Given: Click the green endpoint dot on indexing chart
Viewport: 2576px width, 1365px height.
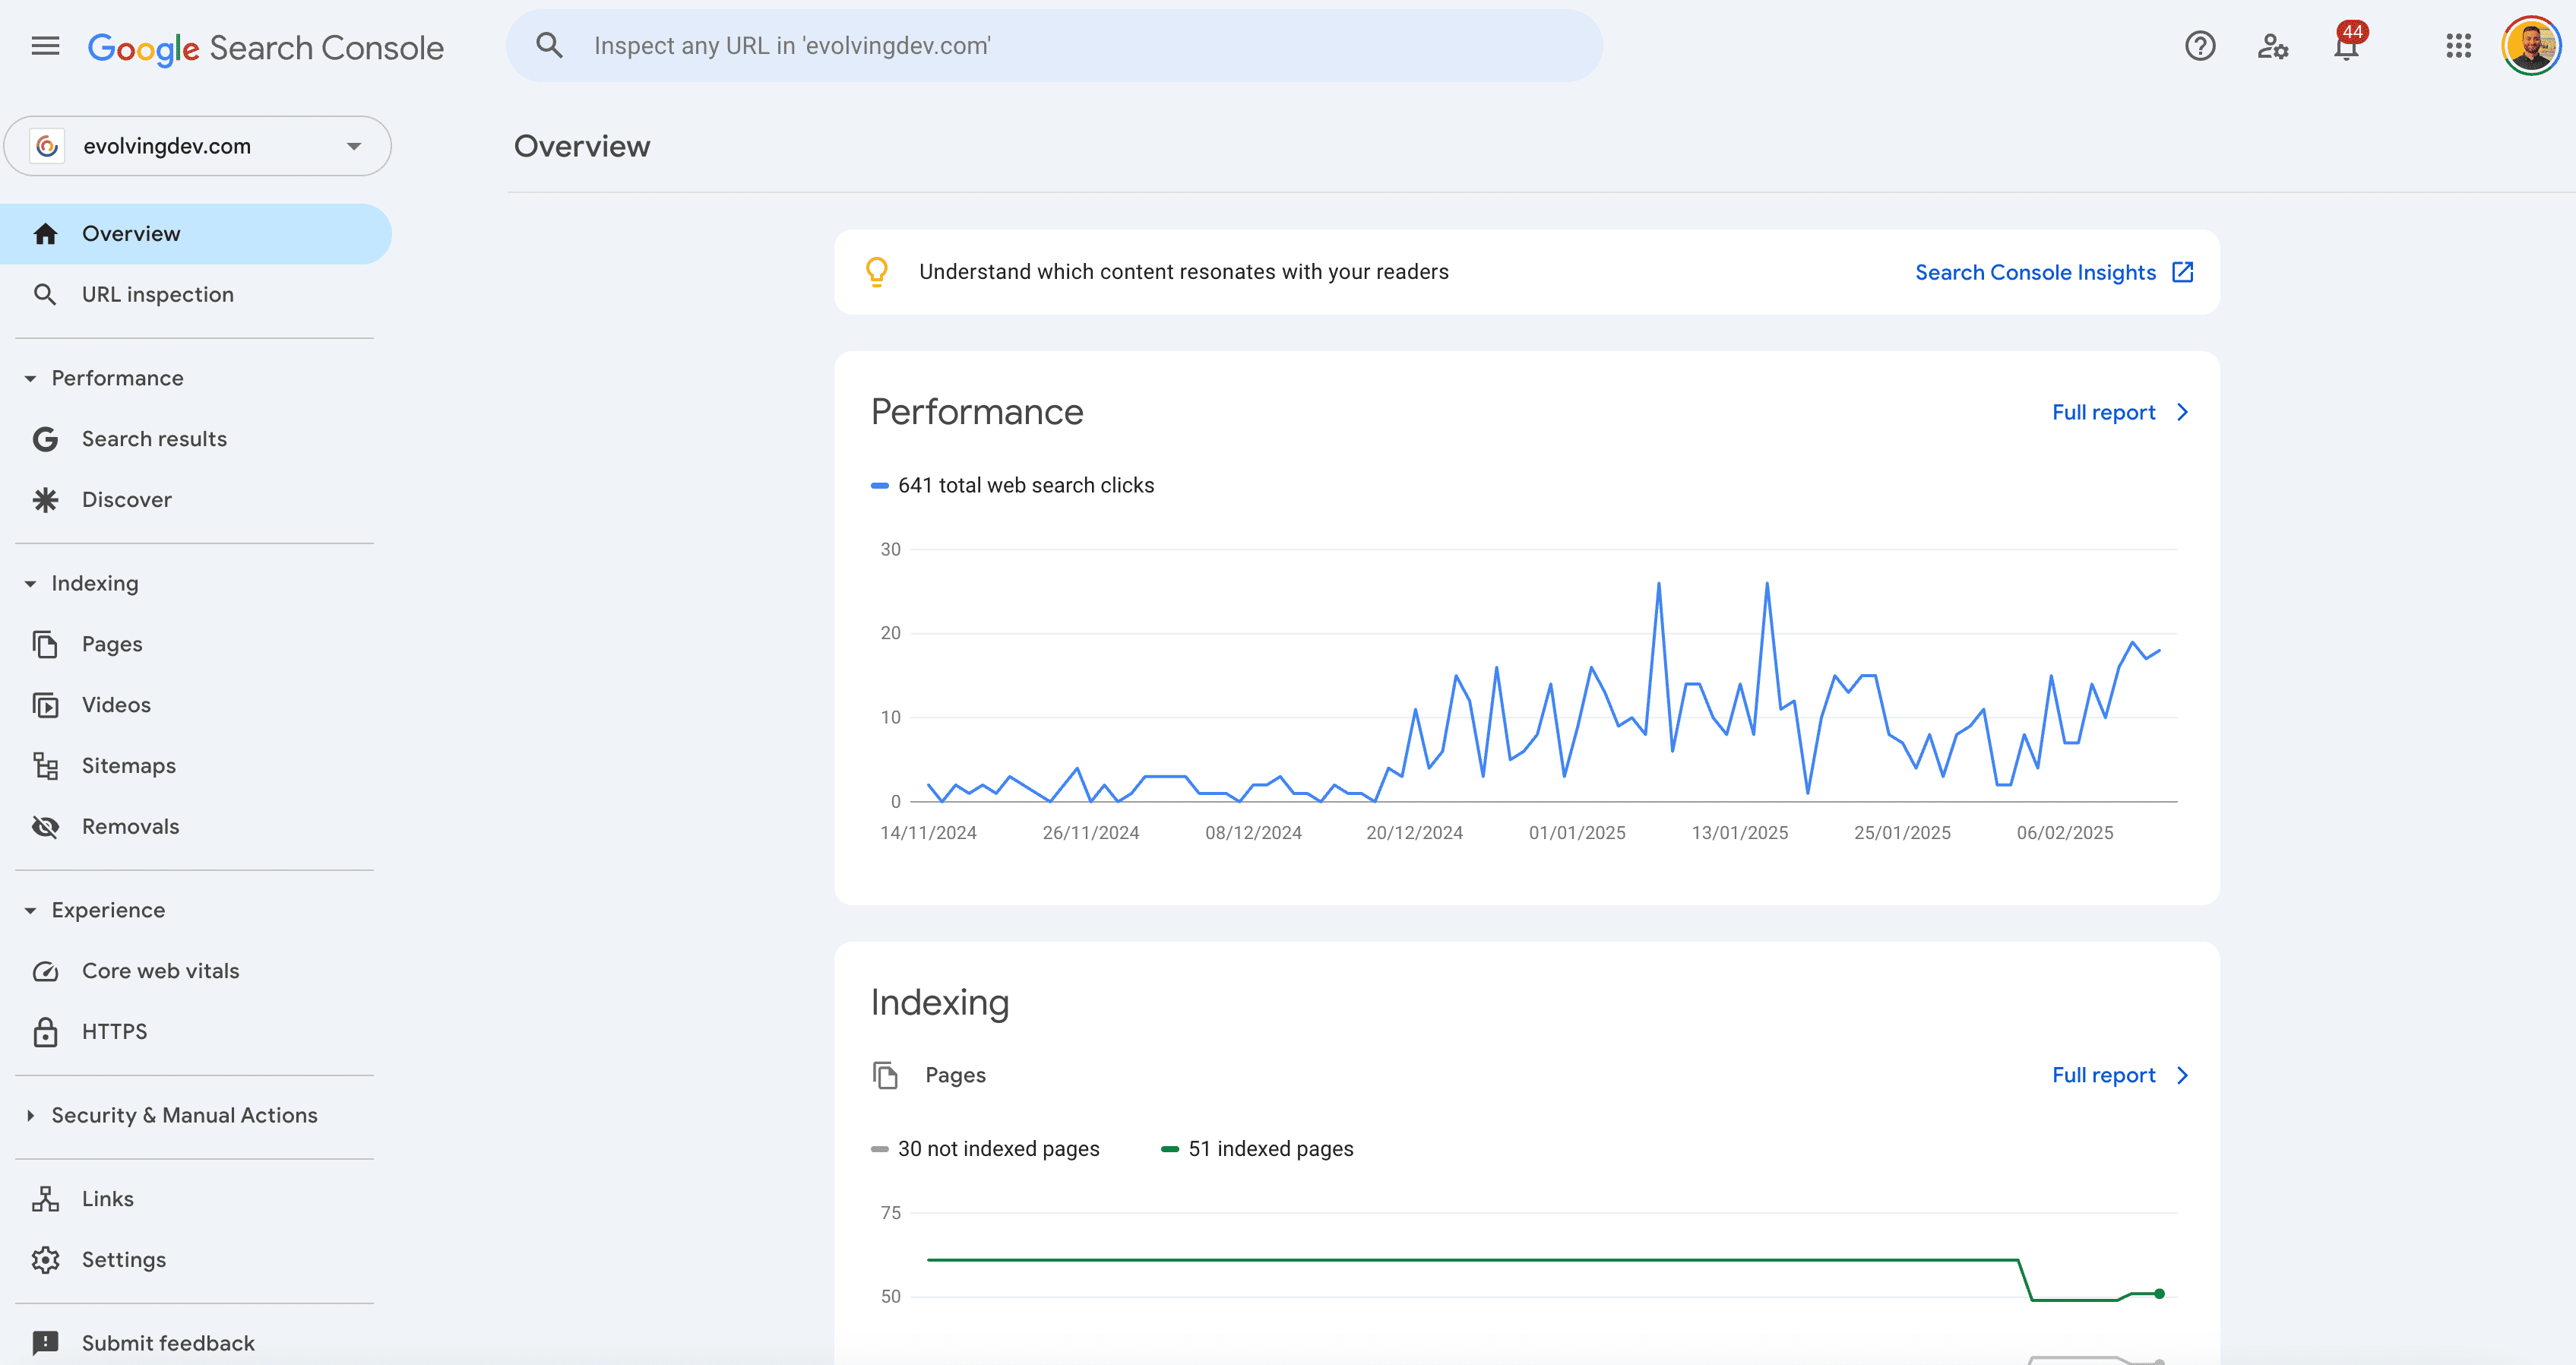Looking at the screenshot, I should (2159, 1294).
